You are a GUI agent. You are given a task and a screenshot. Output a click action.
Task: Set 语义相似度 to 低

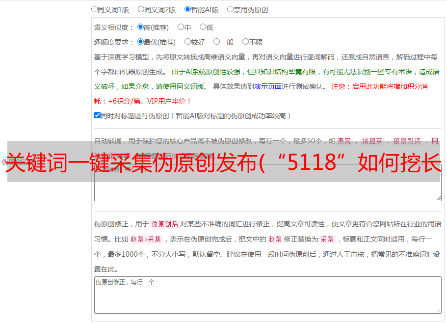[x=203, y=27]
